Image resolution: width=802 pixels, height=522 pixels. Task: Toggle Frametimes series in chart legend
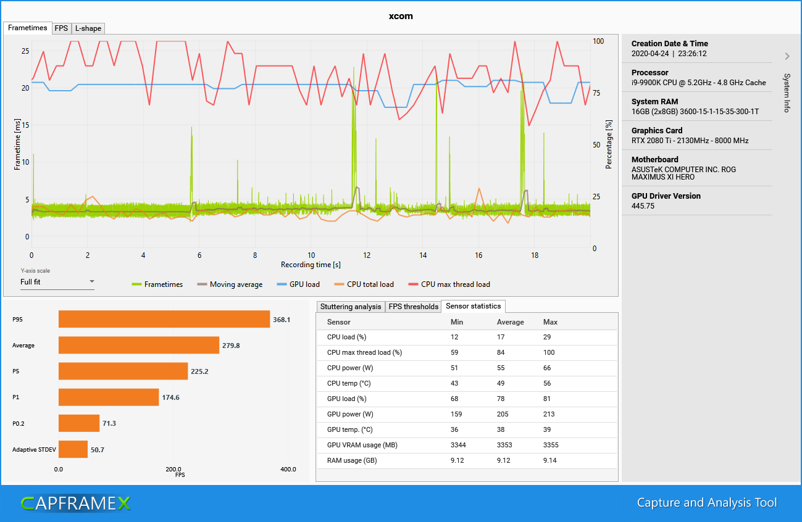point(157,284)
